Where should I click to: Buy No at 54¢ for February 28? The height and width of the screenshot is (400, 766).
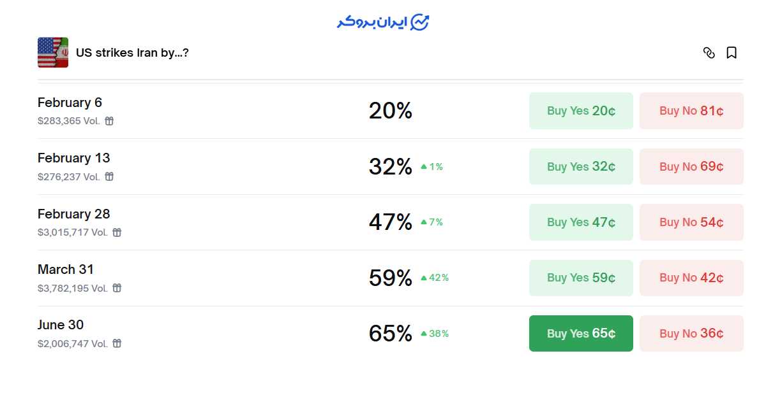(691, 222)
